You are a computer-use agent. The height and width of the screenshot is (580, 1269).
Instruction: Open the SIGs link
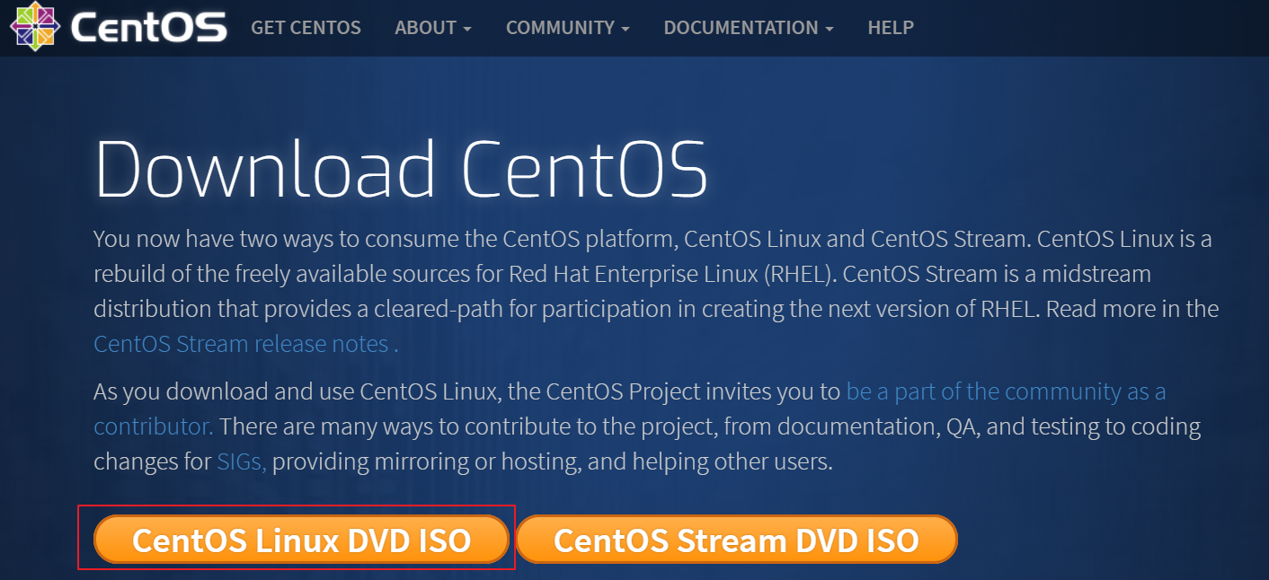click(x=242, y=461)
